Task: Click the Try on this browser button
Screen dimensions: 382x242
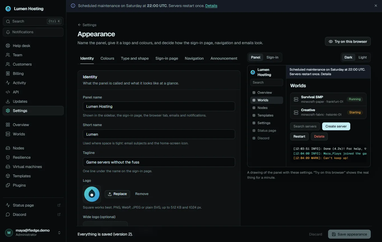Action: (x=348, y=41)
